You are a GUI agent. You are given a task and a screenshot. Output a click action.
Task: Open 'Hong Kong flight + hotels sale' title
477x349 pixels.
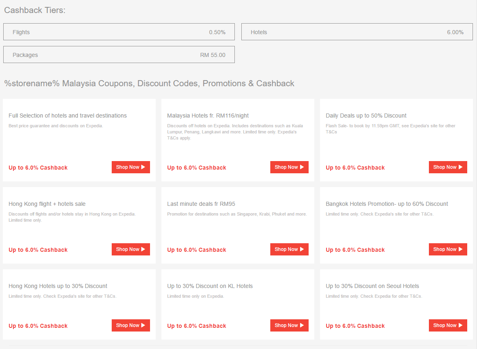tap(47, 204)
